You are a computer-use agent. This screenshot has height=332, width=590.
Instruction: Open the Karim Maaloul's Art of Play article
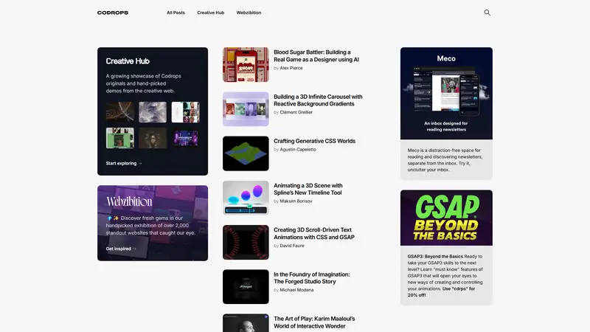pos(314,322)
